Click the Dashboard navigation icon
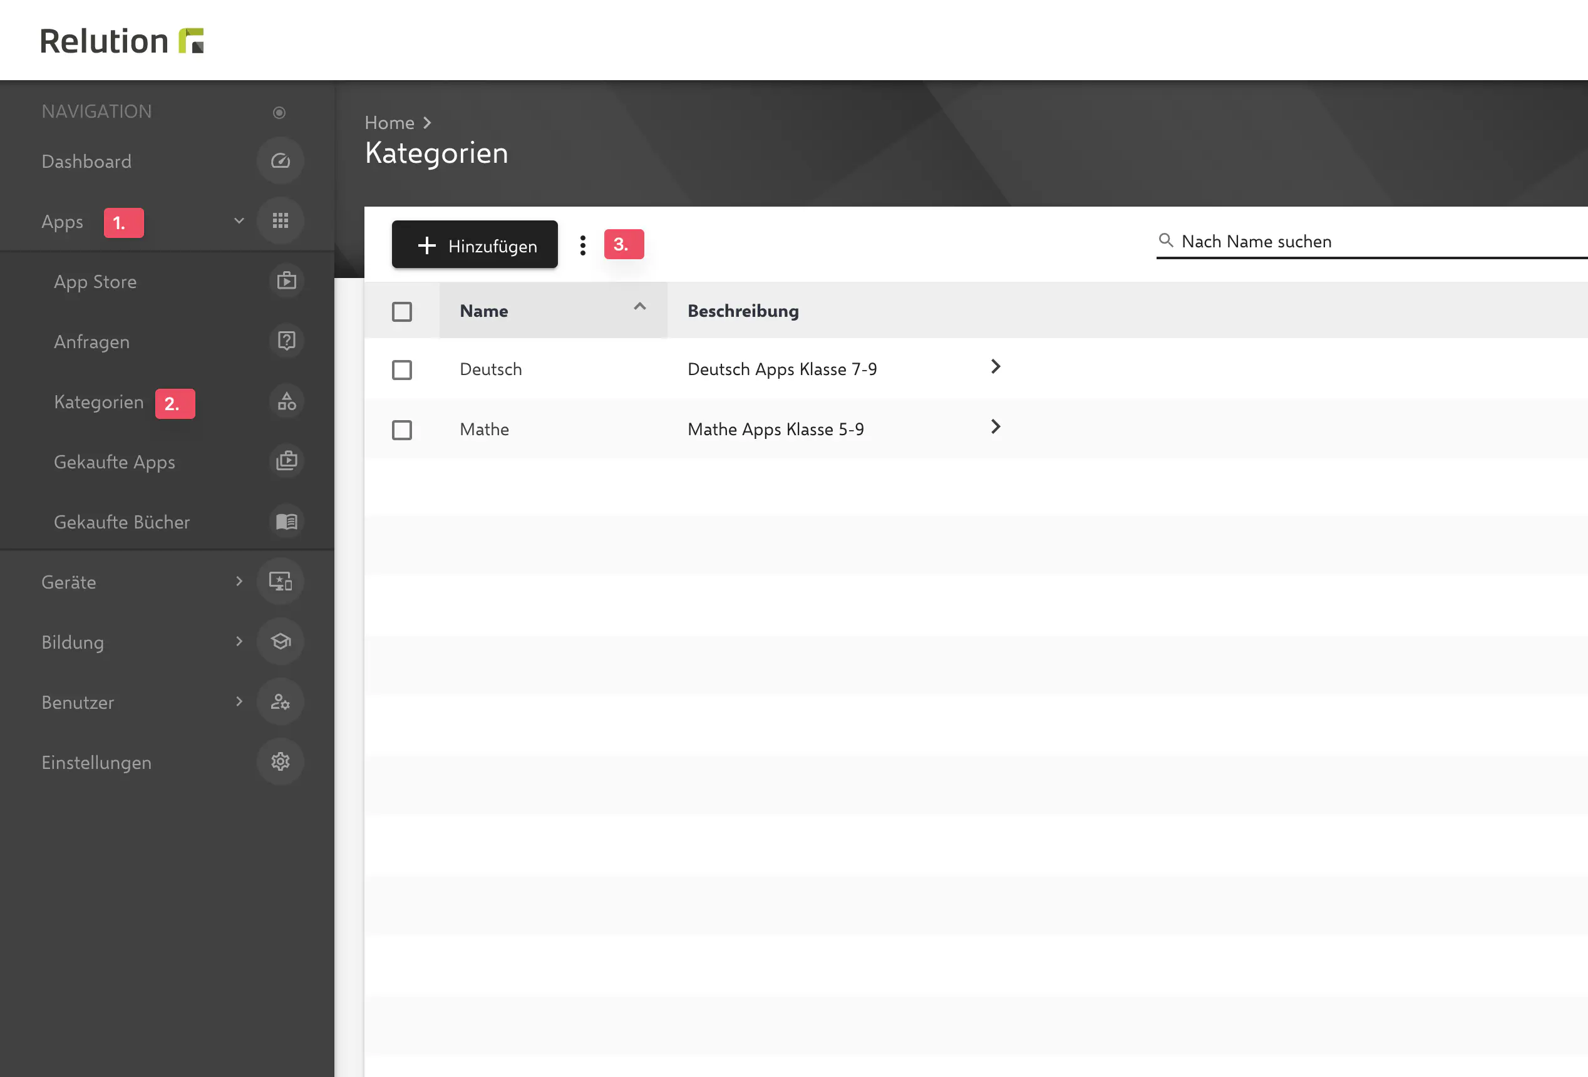Screen dimensions: 1588x1077 click(x=280, y=160)
